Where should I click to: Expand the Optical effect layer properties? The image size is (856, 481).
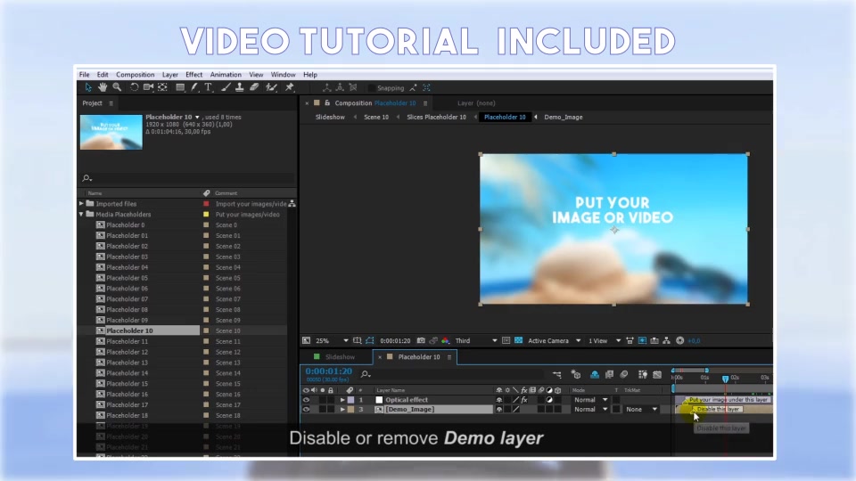[342, 400]
